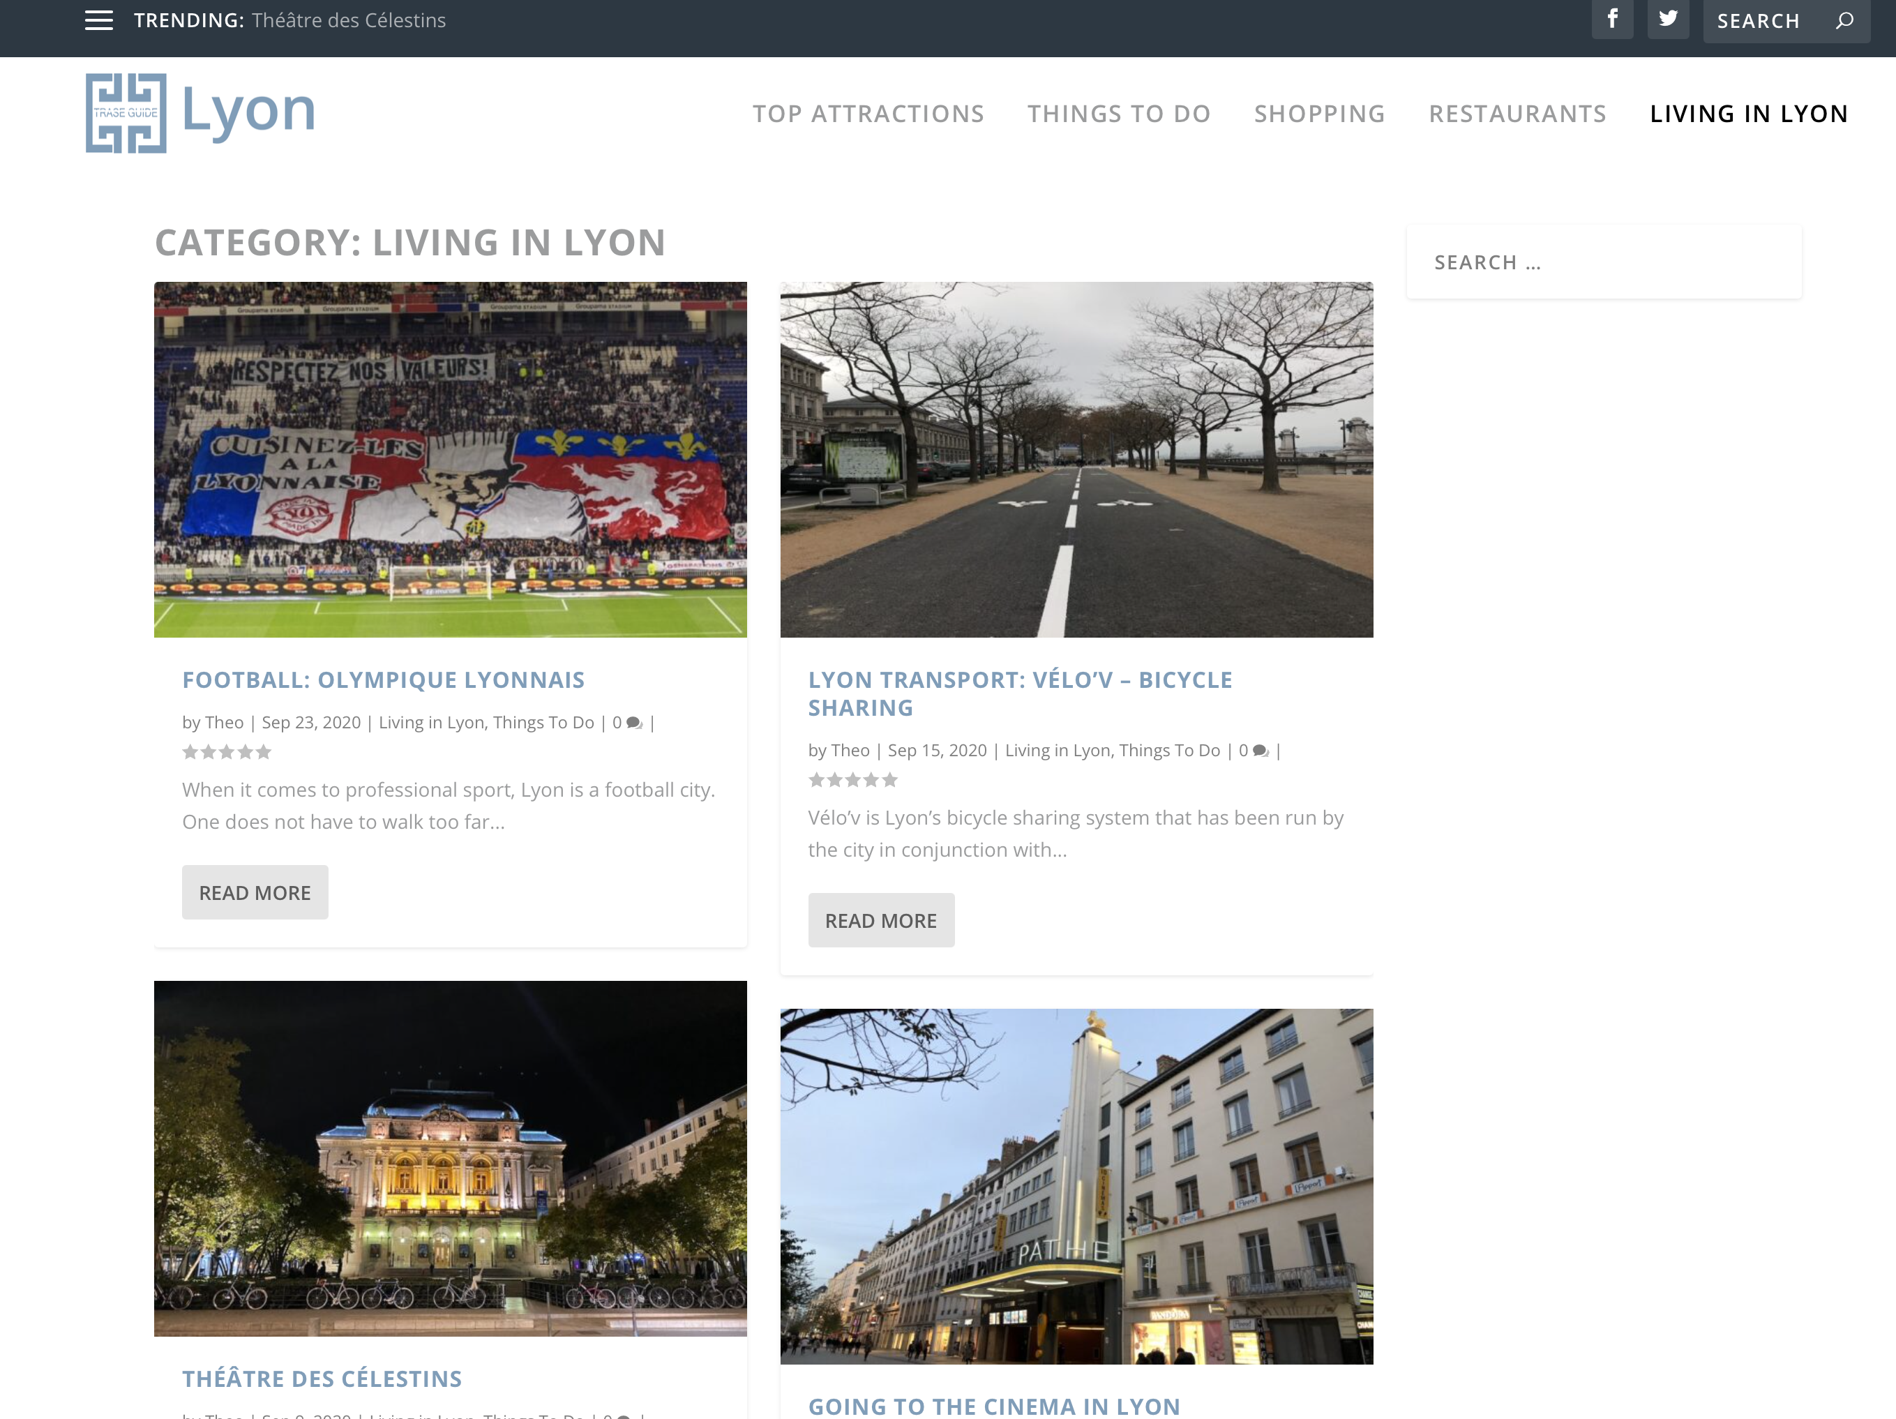Click the star rating on the football post
Screen dimensions: 1896x1419
click(x=227, y=752)
